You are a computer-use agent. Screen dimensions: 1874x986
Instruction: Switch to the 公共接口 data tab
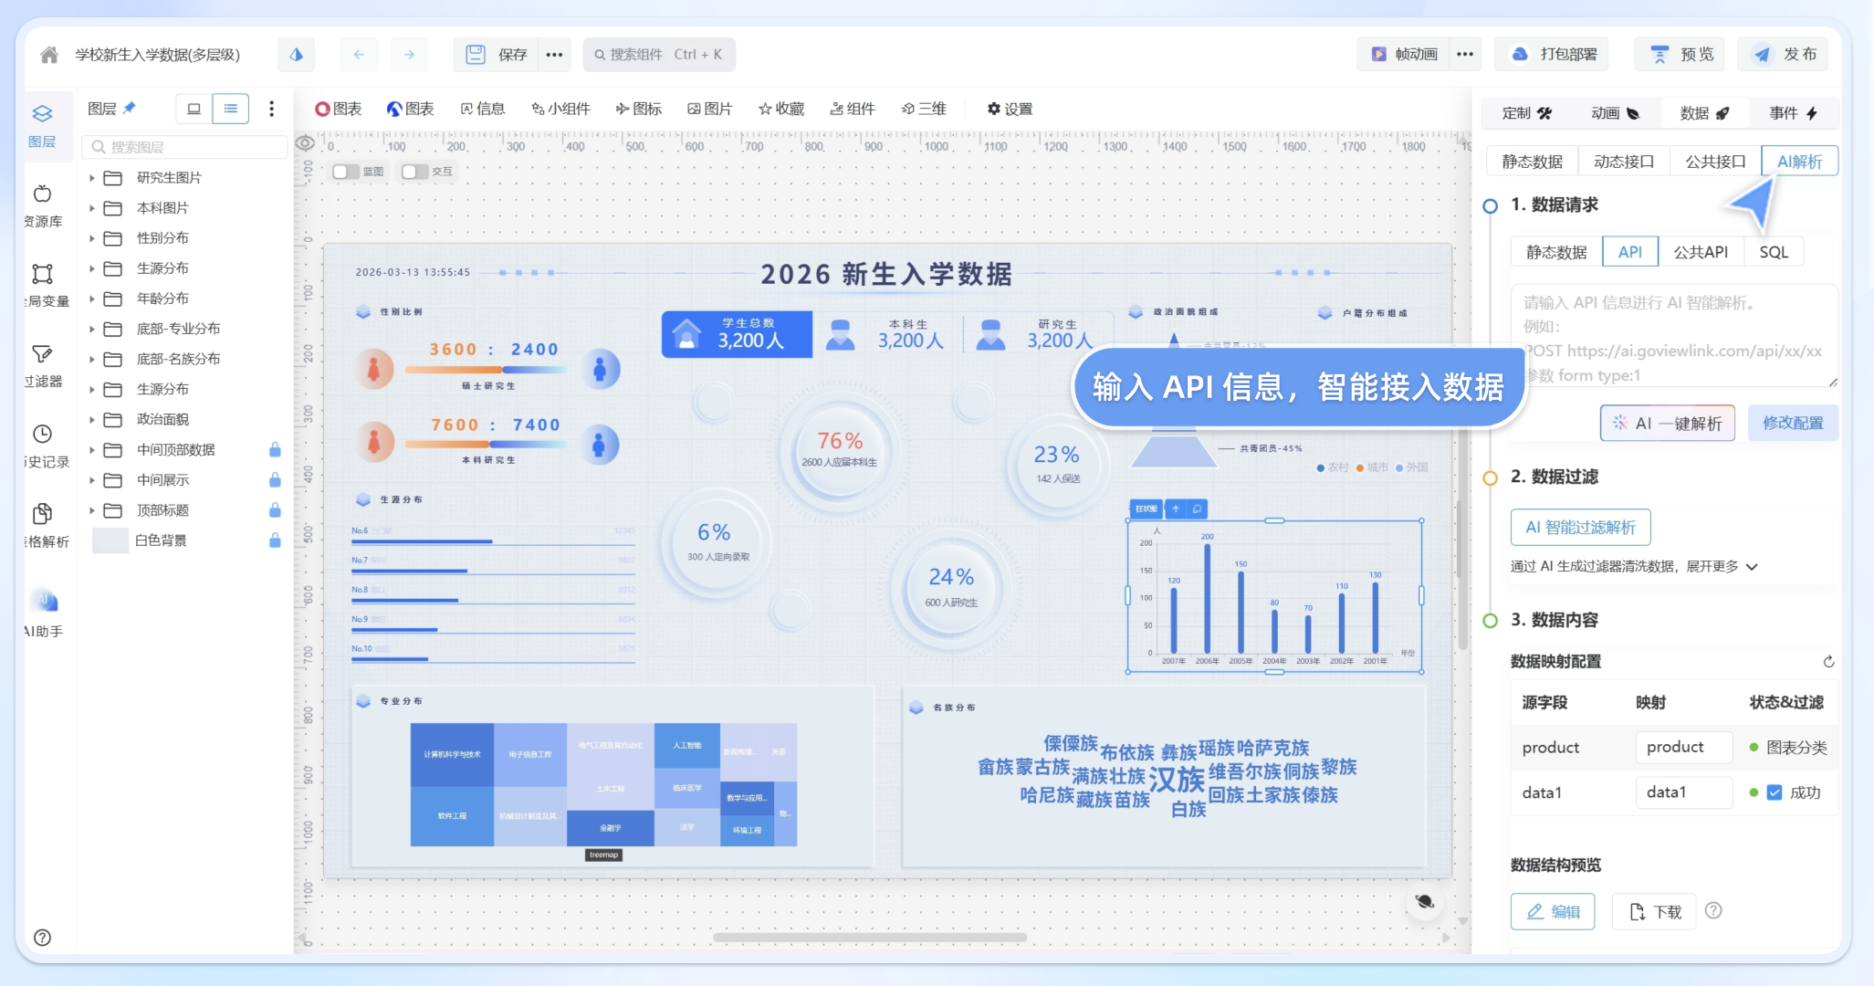pyautogui.click(x=1714, y=161)
